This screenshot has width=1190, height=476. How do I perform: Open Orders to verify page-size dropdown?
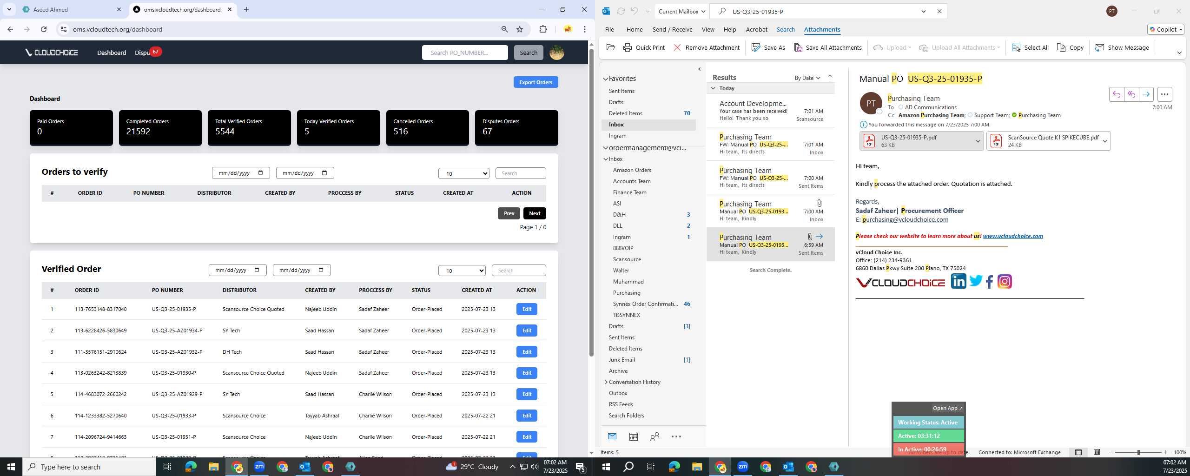tap(463, 173)
